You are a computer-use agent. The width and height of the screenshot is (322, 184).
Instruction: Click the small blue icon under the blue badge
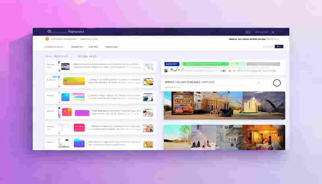[166, 70]
